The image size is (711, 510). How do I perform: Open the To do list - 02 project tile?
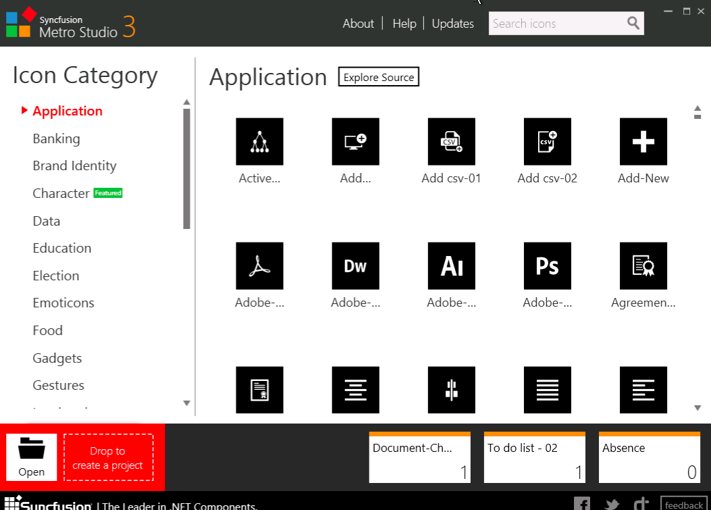[534, 458]
